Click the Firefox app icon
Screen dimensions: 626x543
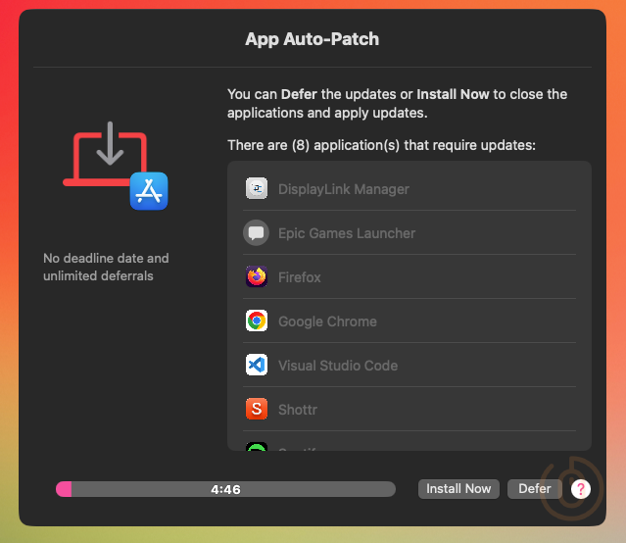pyautogui.click(x=257, y=276)
